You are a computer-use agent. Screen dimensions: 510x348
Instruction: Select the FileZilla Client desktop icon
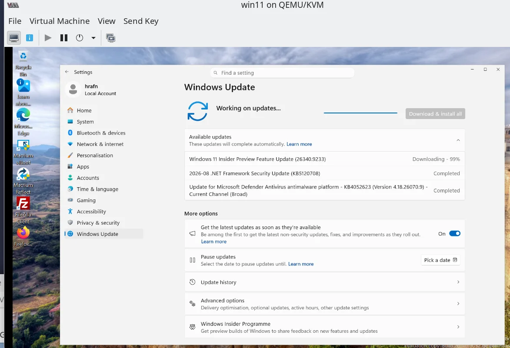[23, 210]
